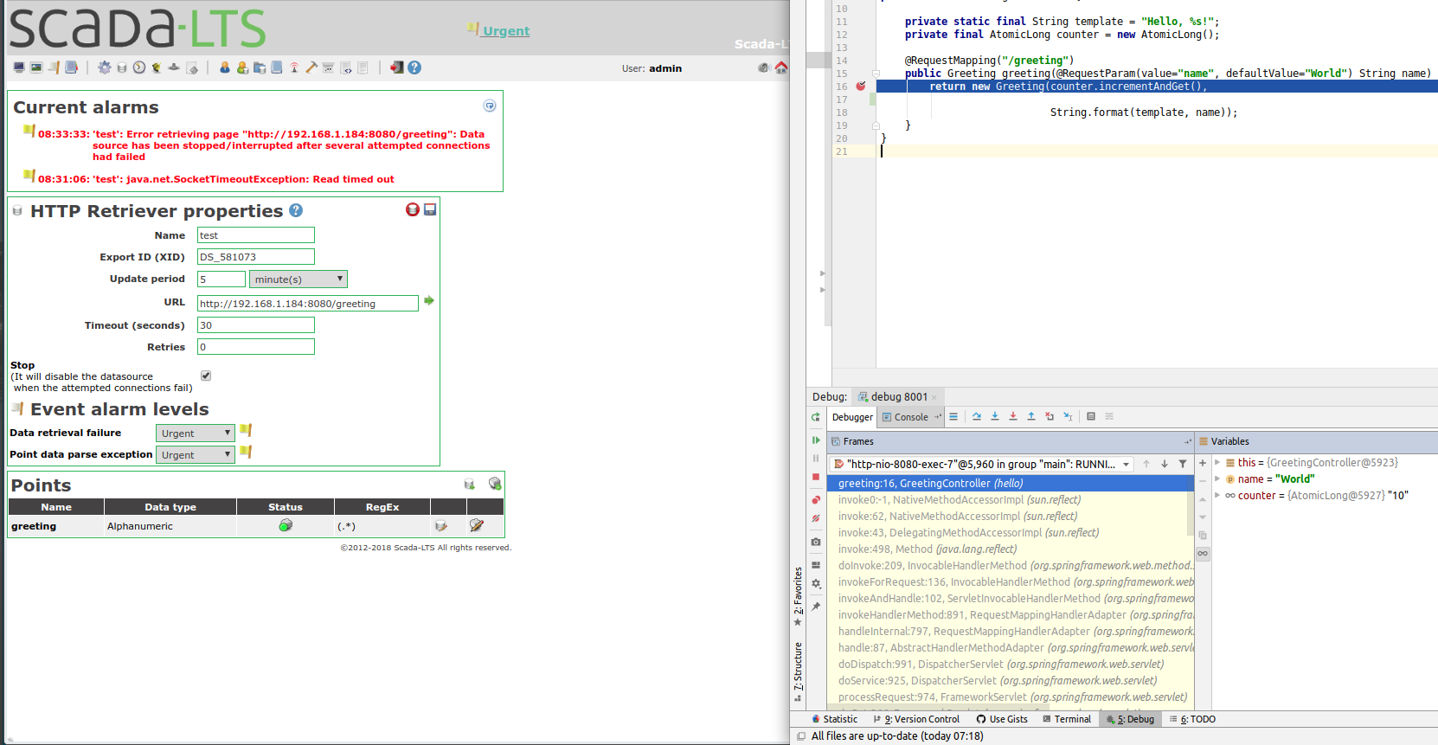
Task: Click the Mute Breakpoints icon
Action: 816,518
